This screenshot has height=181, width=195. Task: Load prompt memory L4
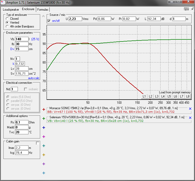point(163,96)
